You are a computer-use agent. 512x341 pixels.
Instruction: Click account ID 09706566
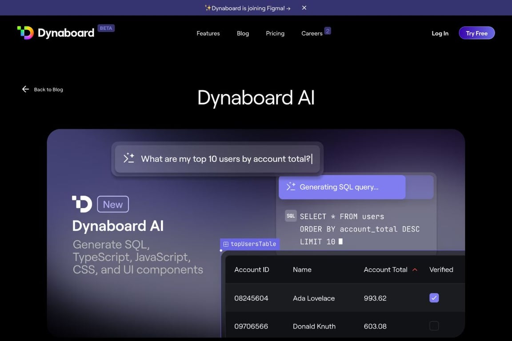[x=251, y=326]
